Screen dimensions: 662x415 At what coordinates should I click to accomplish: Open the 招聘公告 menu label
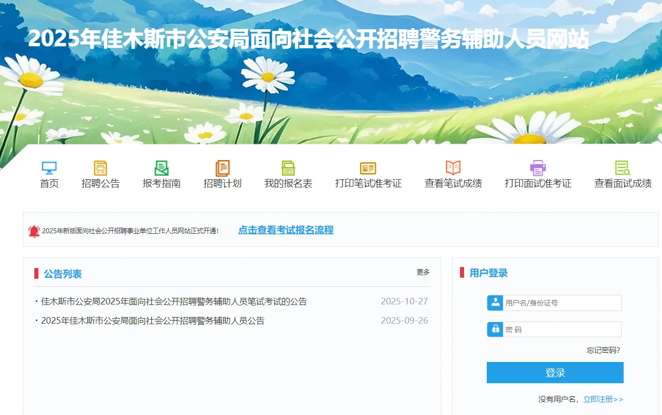[x=100, y=183]
